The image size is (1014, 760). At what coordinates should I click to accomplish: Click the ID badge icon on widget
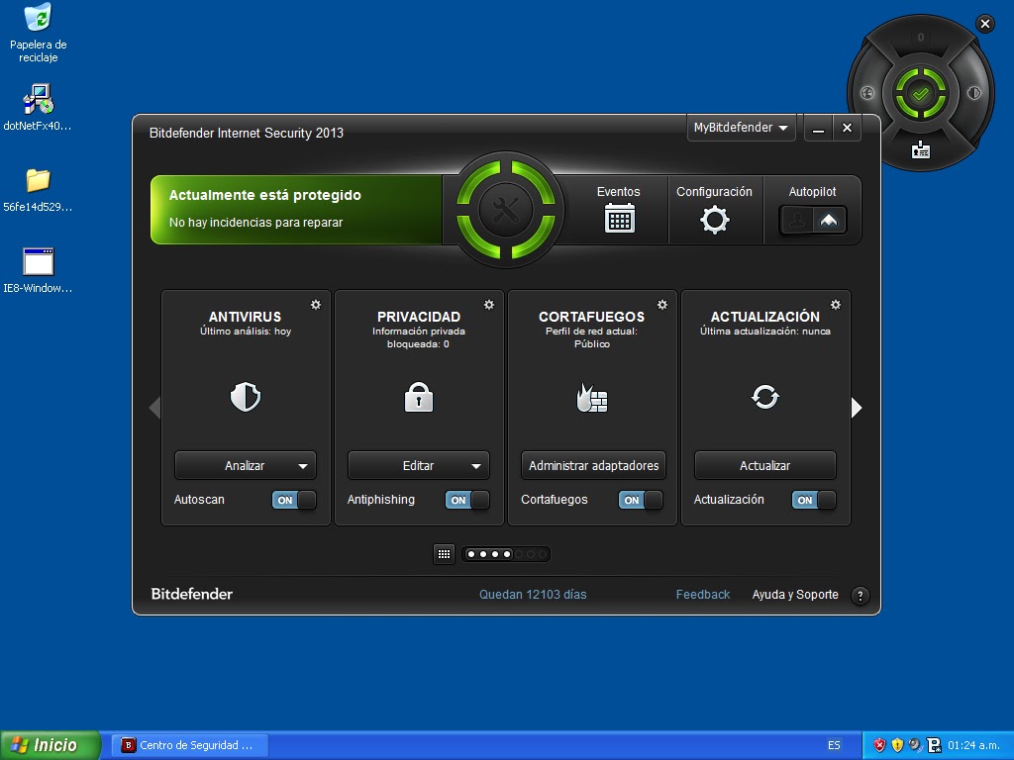[920, 150]
